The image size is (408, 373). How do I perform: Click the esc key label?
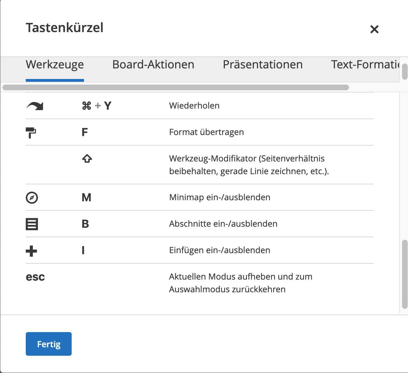point(35,277)
